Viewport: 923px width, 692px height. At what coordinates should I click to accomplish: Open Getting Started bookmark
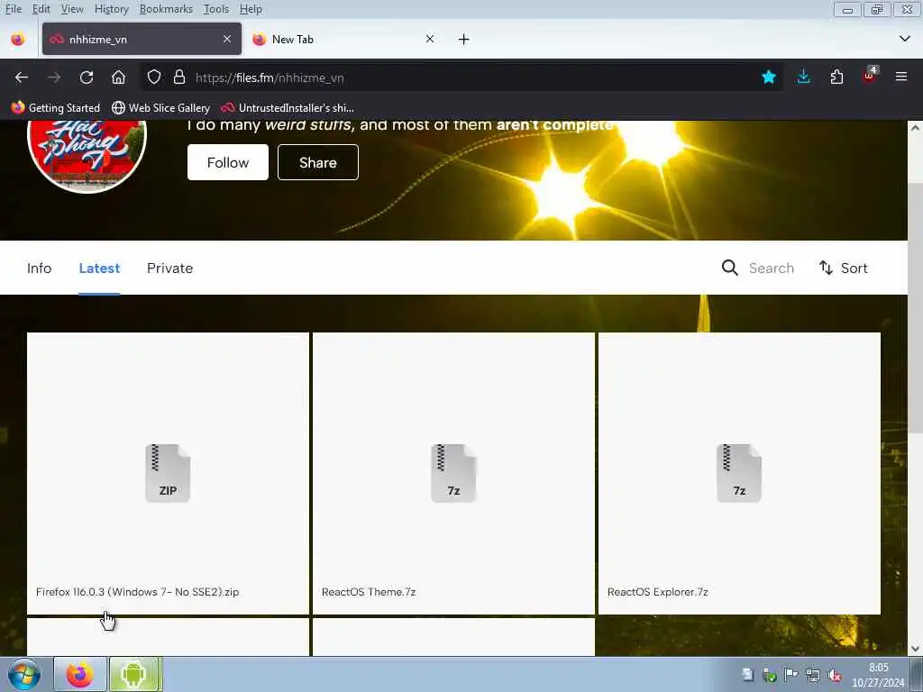click(56, 108)
